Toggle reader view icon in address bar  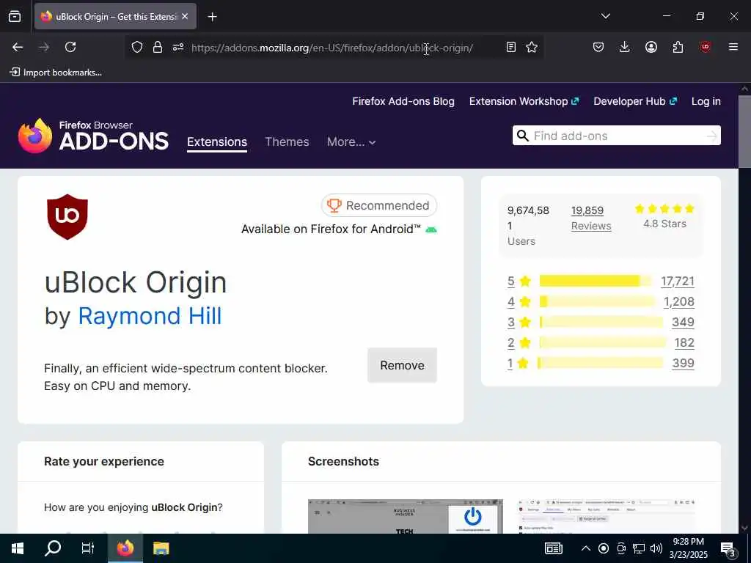(x=511, y=47)
